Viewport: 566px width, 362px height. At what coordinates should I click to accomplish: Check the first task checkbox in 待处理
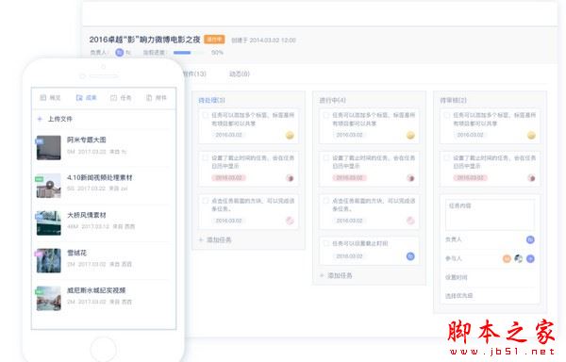pyautogui.click(x=205, y=115)
